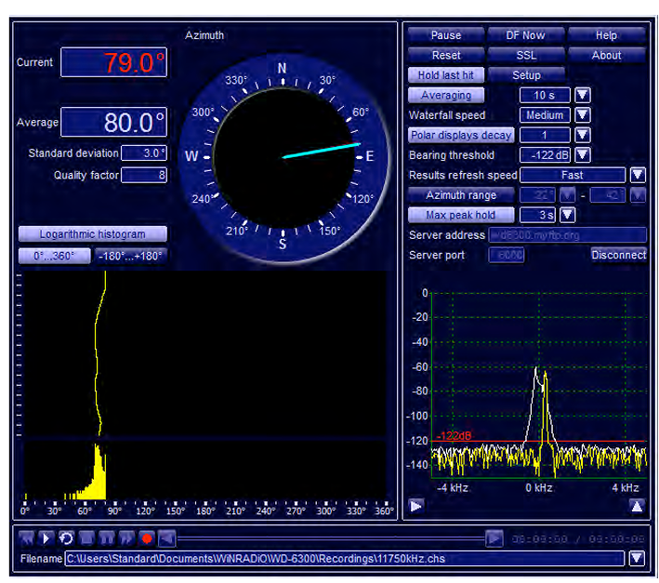Open the Filename recordings dropdown
This screenshot has width=659, height=583.
pos(637,559)
